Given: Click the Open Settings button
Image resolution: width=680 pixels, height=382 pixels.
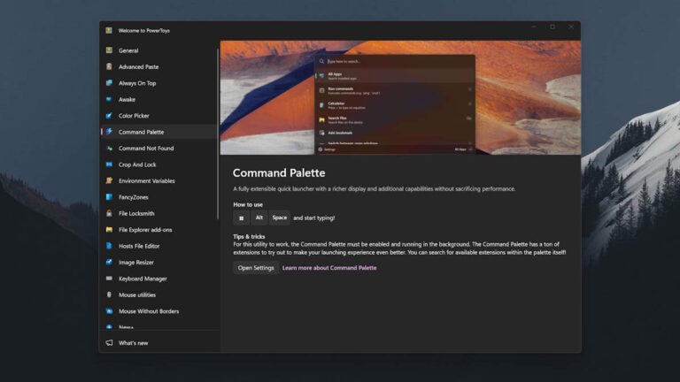Looking at the screenshot, I should (x=256, y=268).
